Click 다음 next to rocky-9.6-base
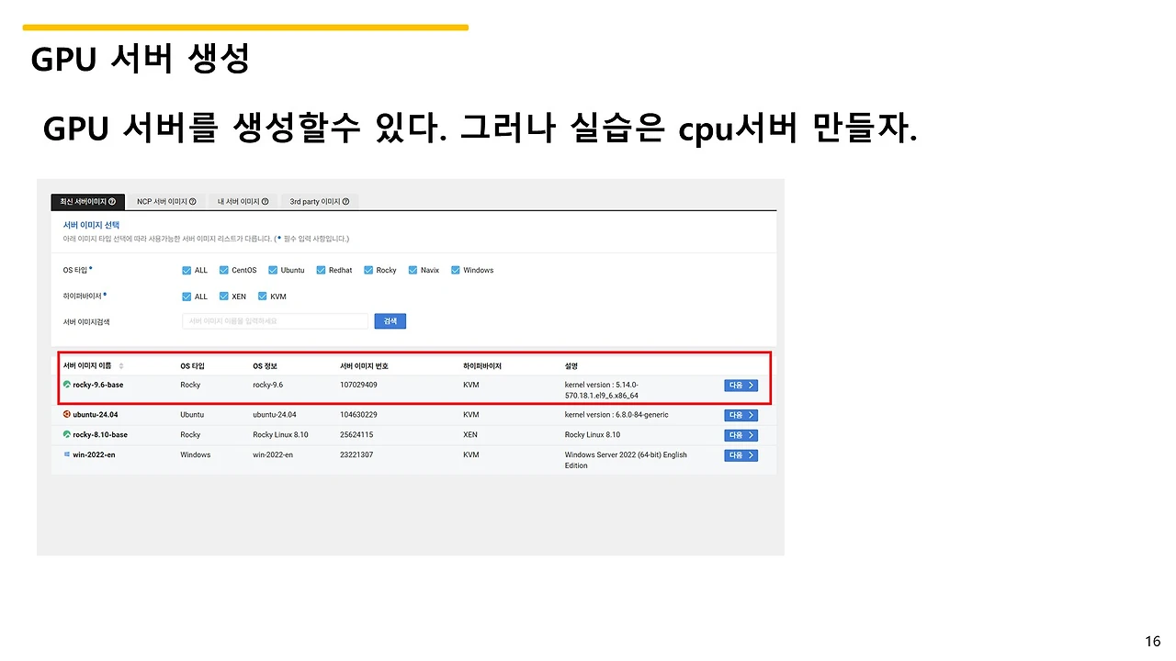This screenshot has width=1176, height=661. point(741,384)
